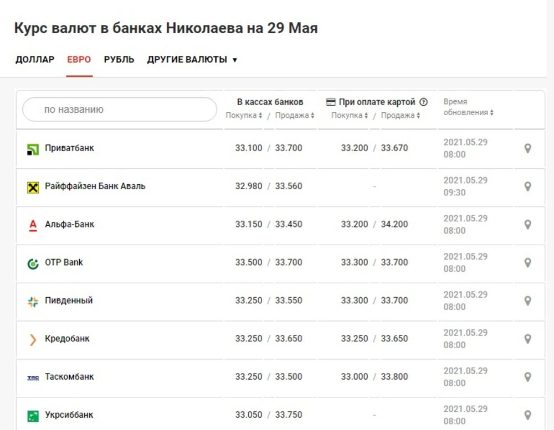Click Альфа-Банк cash sell rate 33.450

[x=289, y=224]
